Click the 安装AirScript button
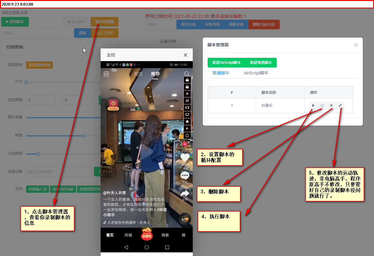The width and height of the screenshot is (374, 256). (63, 189)
